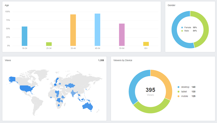Click the 25-34 green age bar
This screenshot has height=123, width=217.
49,44
